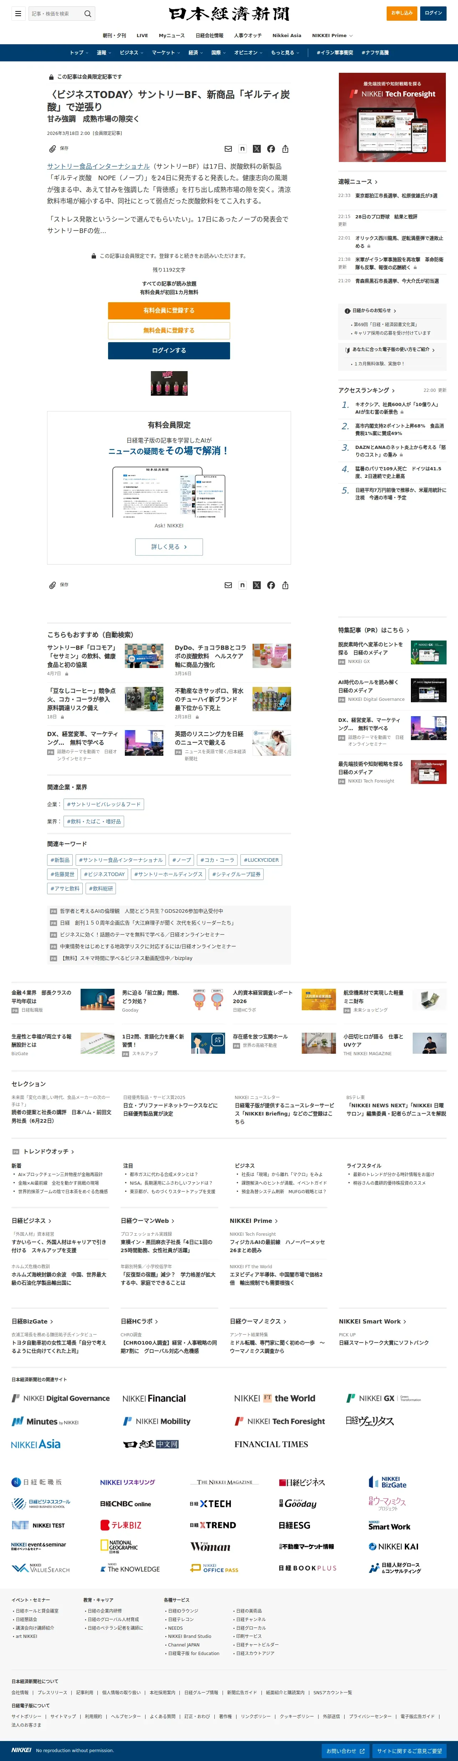Share to X using the icon under the headline
Screen dimensions: 458x1761
tap(257, 148)
